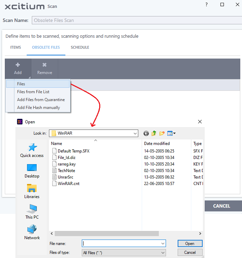
Task: Click the horizontal scrollbar thumb in file list
Action: [x=107, y=233]
